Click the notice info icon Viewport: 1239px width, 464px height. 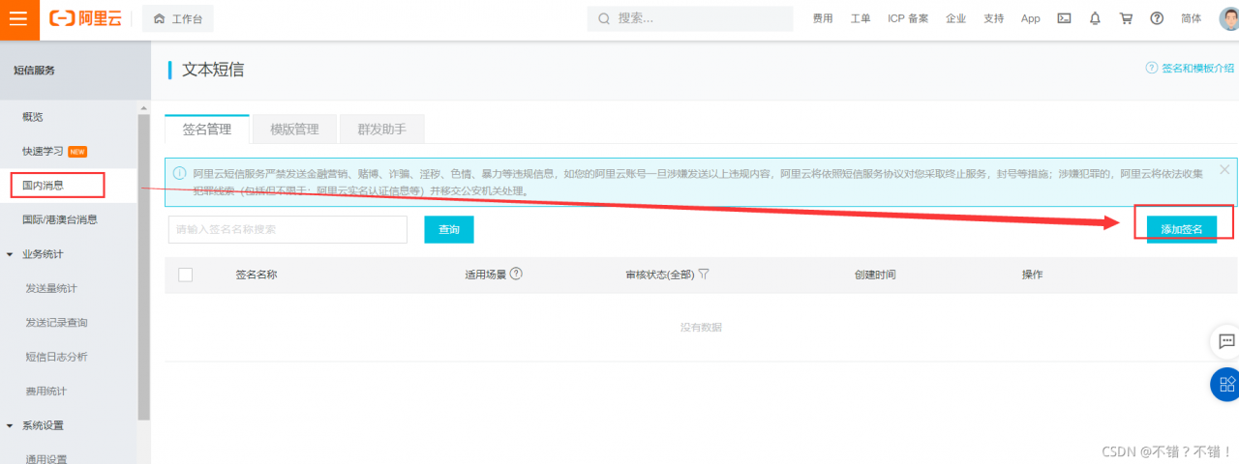pyautogui.click(x=179, y=173)
